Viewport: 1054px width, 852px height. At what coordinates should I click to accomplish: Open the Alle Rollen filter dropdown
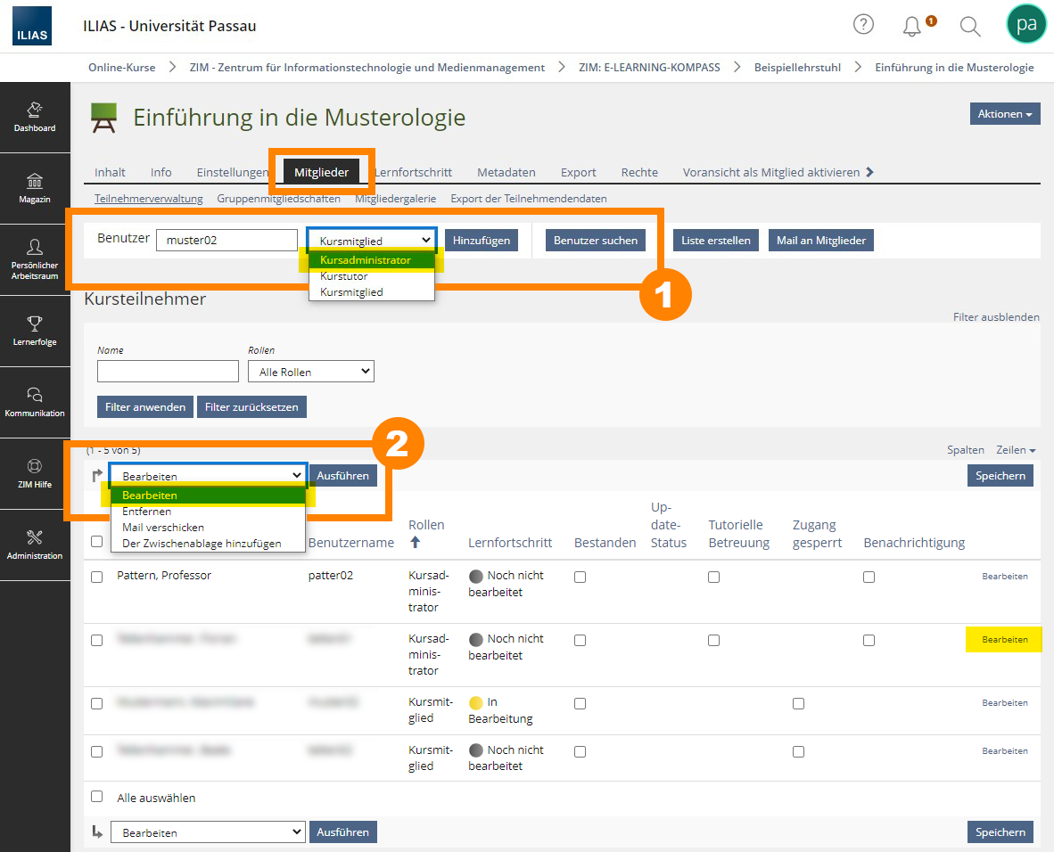(x=311, y=372)
